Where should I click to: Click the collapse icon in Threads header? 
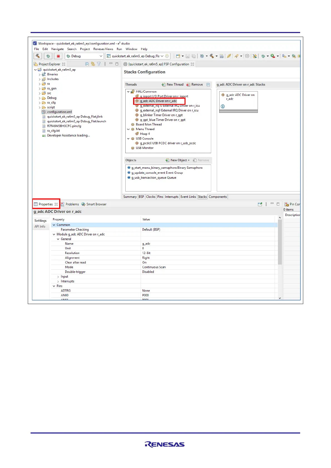point(208,84)
